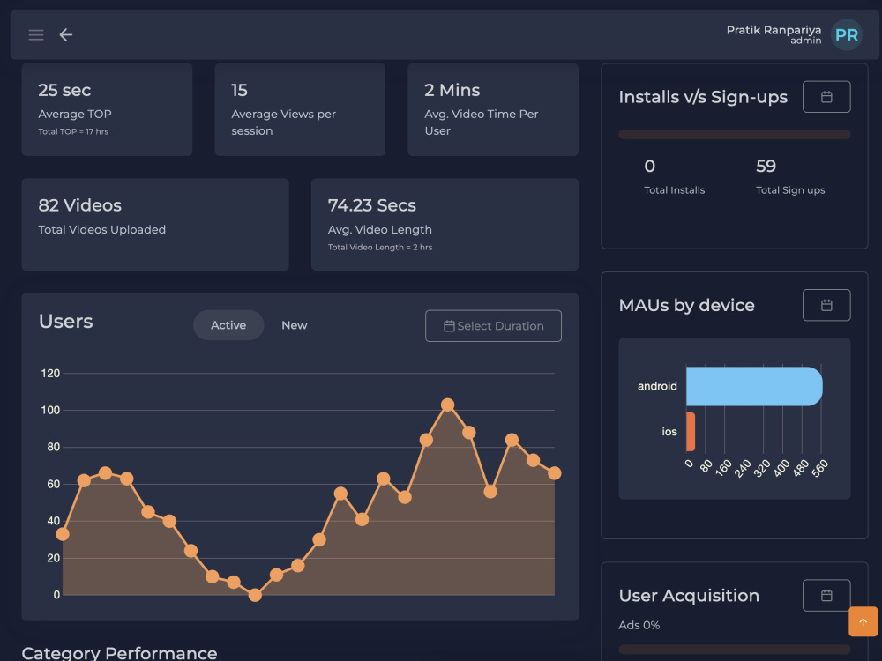Click the Installs v/s Sign-ups progress bar
882x661 pixels.
point(734,134)
